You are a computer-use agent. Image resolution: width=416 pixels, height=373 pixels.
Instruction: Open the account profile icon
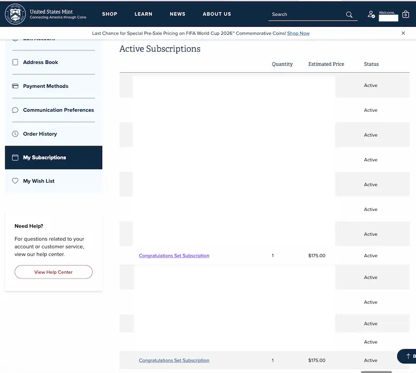[371, 15]
